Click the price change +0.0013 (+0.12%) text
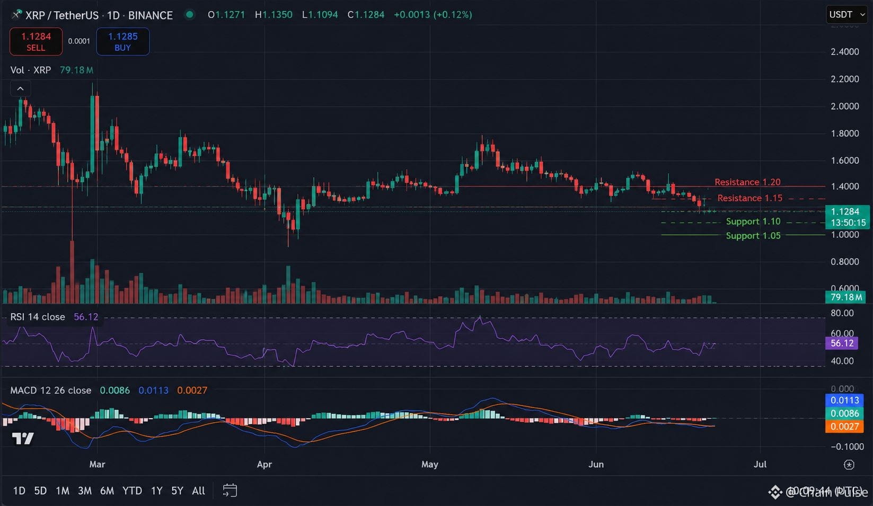This screenshot has height=506, width=873. [433, 15]
